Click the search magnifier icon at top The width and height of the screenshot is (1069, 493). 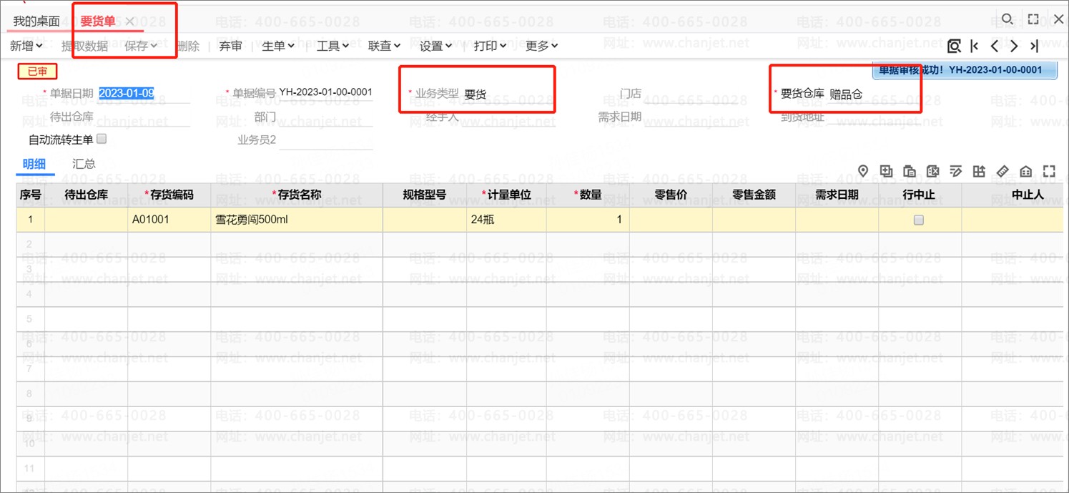coord(1007,19)
